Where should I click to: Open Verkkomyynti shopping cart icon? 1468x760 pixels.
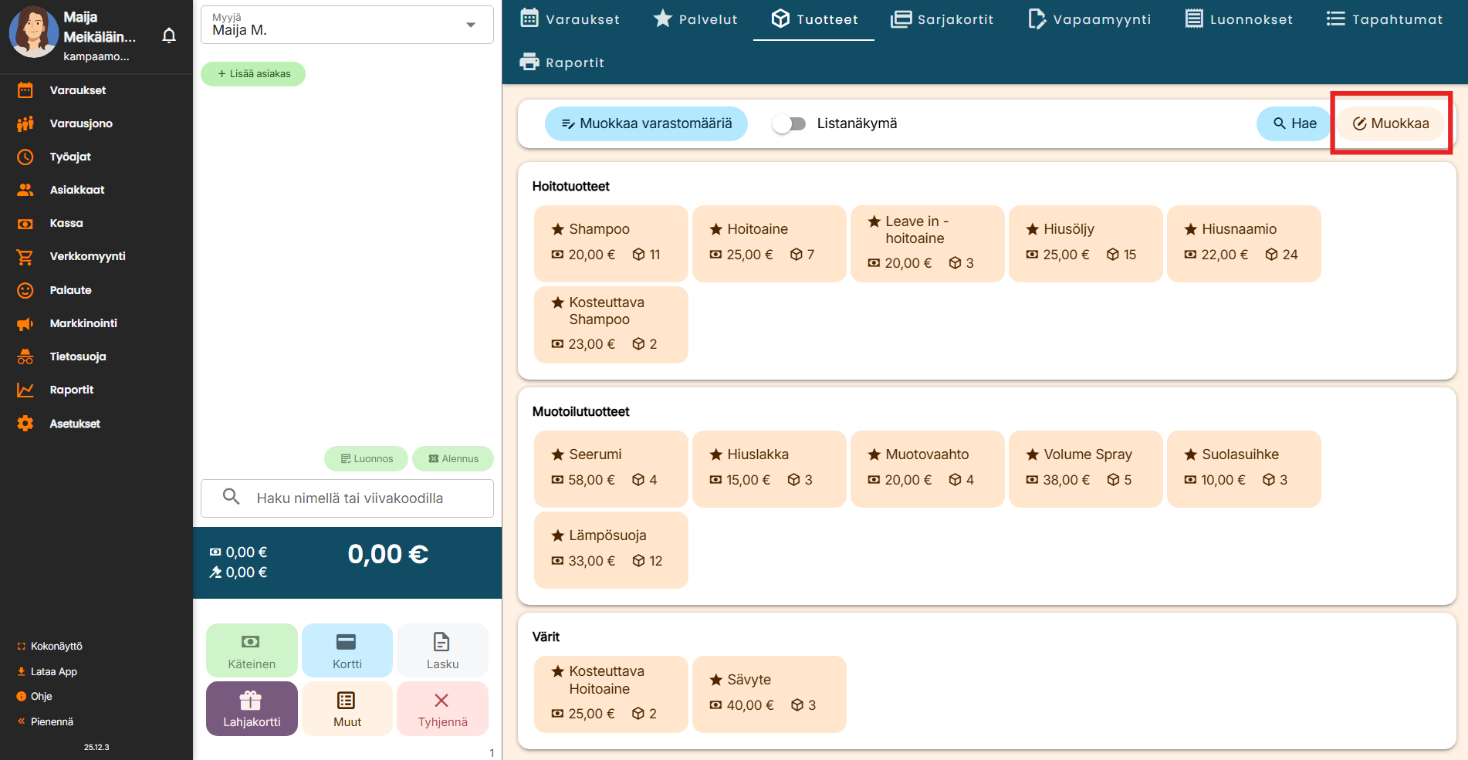pos(25,257)
